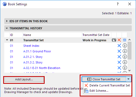Click the red delete icon on Transmittal Set row
The image size is (136, 97).
pos(119,40)
